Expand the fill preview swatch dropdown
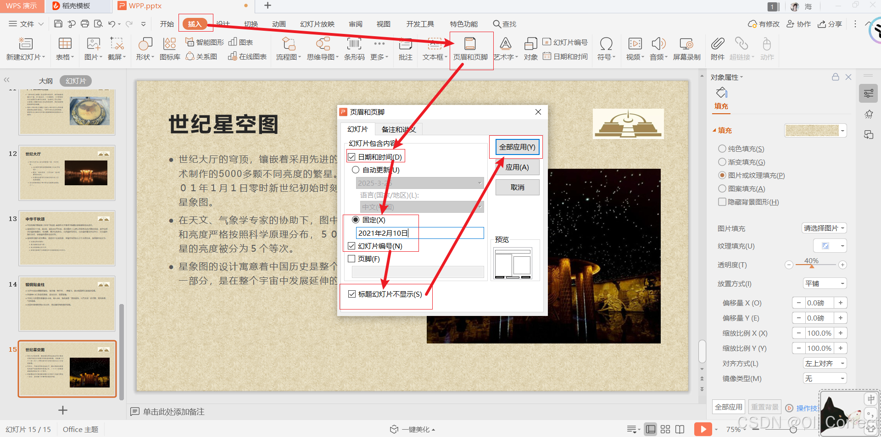 tap(842, 131)
